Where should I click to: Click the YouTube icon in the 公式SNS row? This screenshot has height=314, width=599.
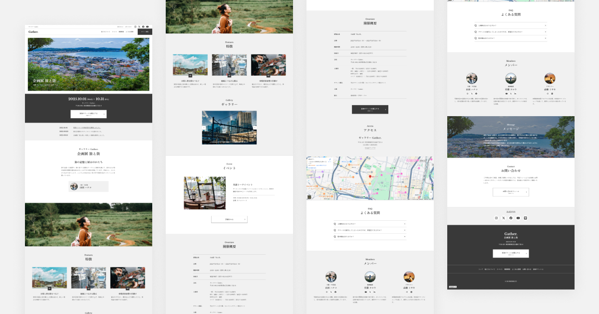point(518,218)
